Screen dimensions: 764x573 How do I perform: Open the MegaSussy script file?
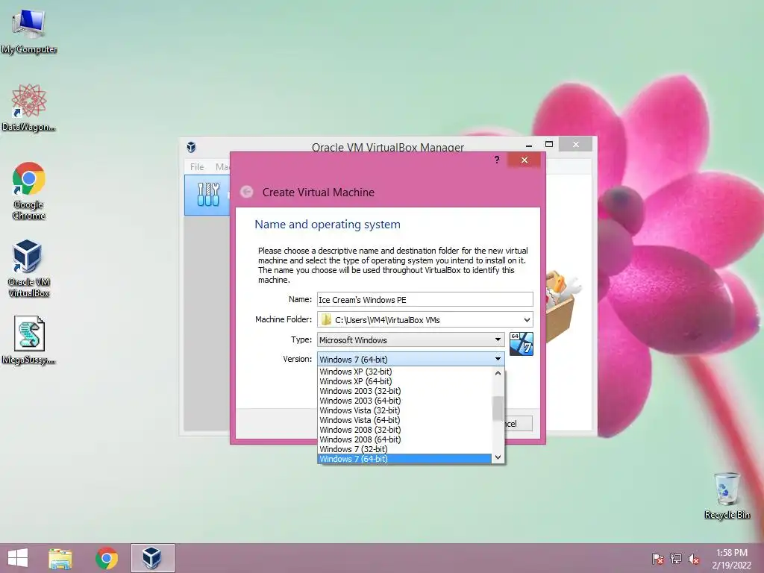coord(29,340)
